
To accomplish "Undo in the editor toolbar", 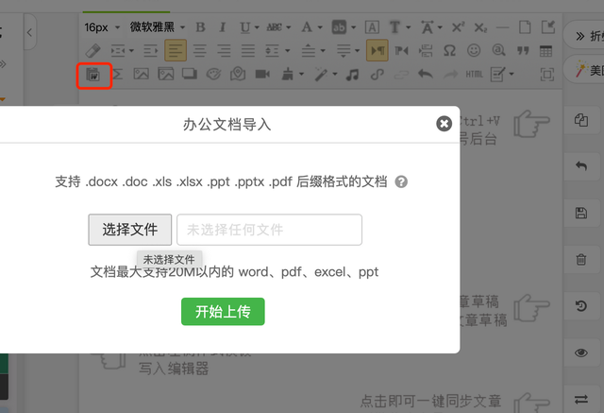I will click(426, 74).
